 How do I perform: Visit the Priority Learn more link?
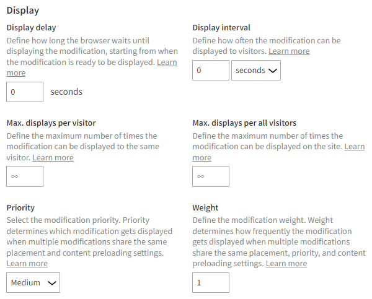click(x=27, y=264)
